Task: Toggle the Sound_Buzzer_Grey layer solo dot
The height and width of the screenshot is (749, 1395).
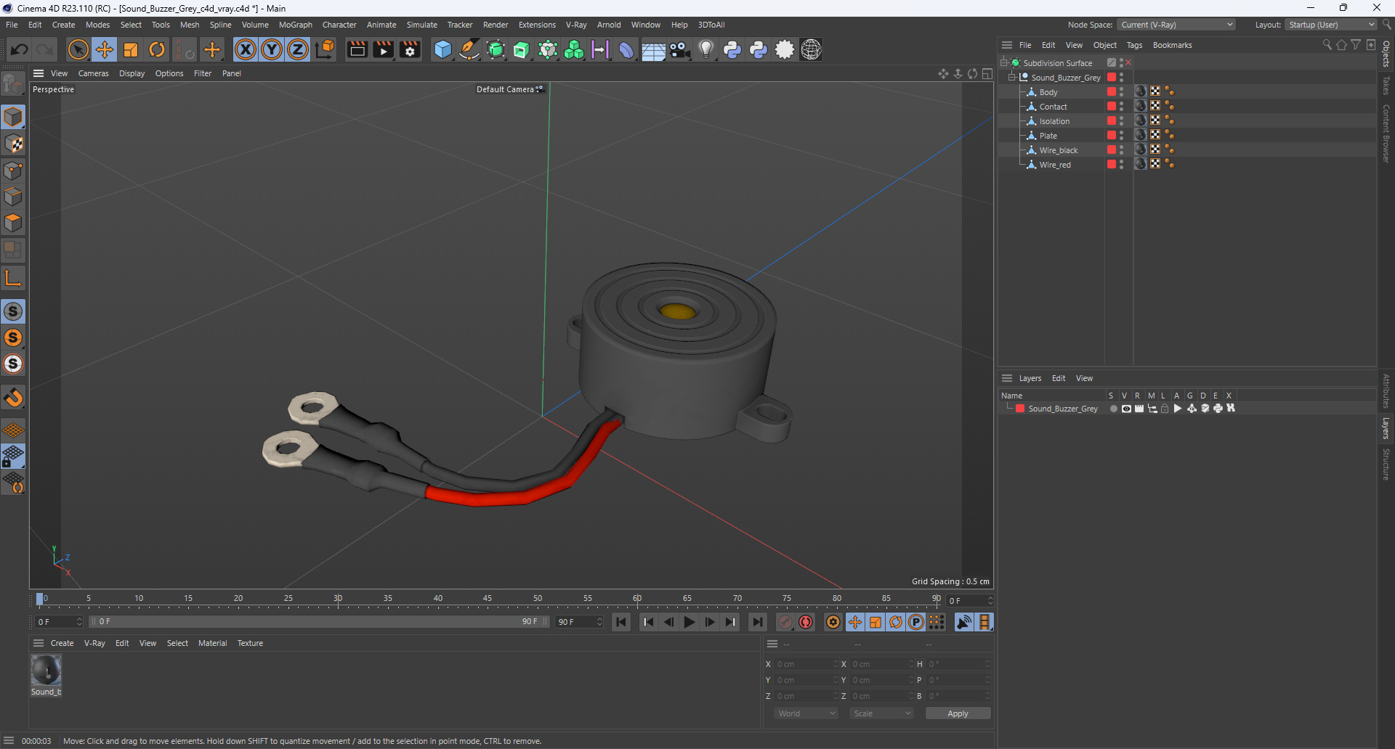Action: point(1113,409)
